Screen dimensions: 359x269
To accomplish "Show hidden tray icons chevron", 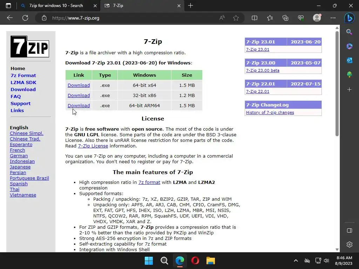I will point(296,261).
